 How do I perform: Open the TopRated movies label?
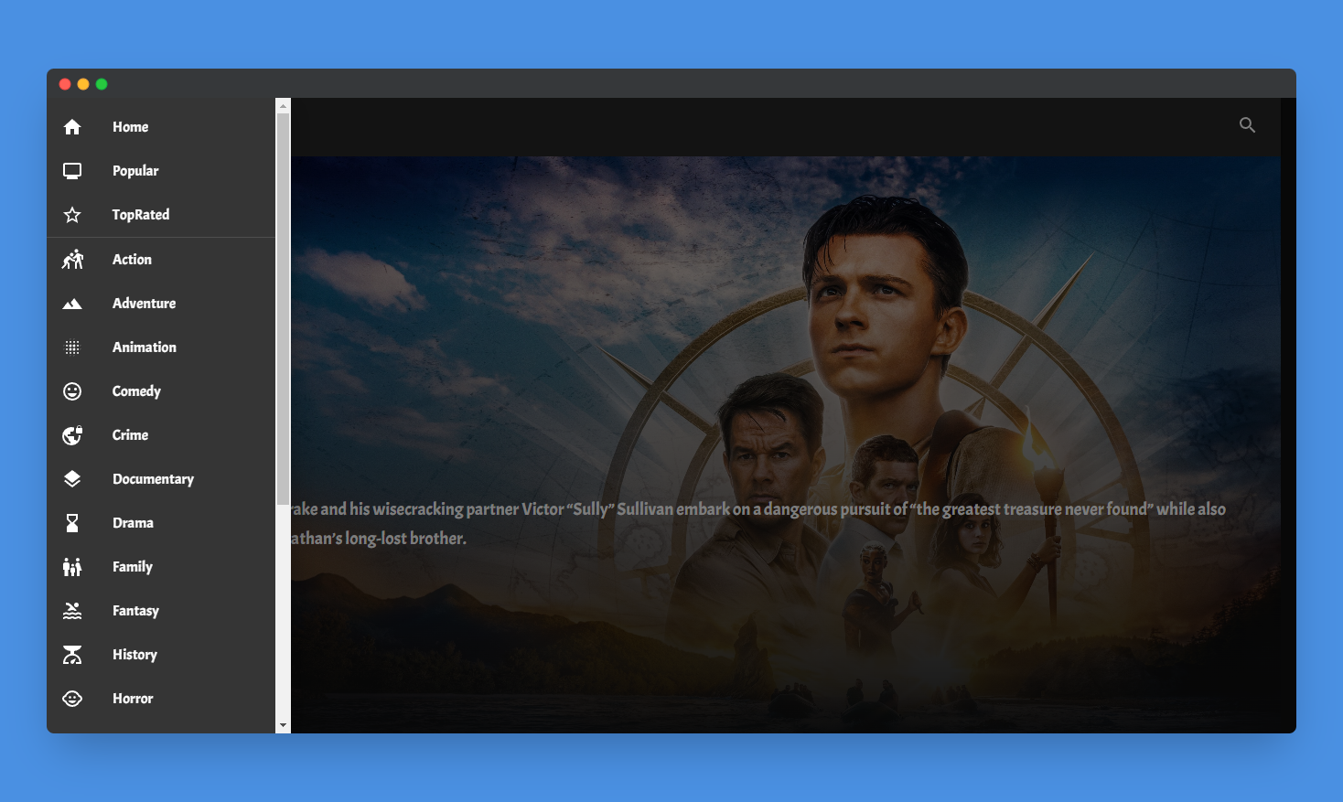[141, 215]
